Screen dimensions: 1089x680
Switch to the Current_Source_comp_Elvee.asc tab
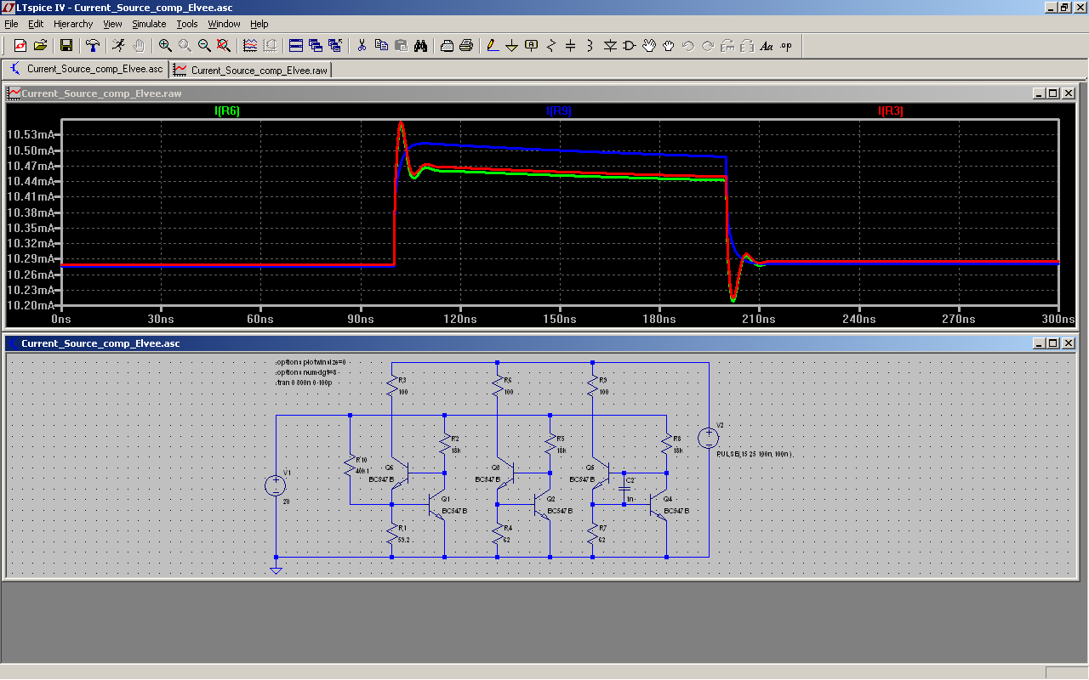(x=86, y=70)
